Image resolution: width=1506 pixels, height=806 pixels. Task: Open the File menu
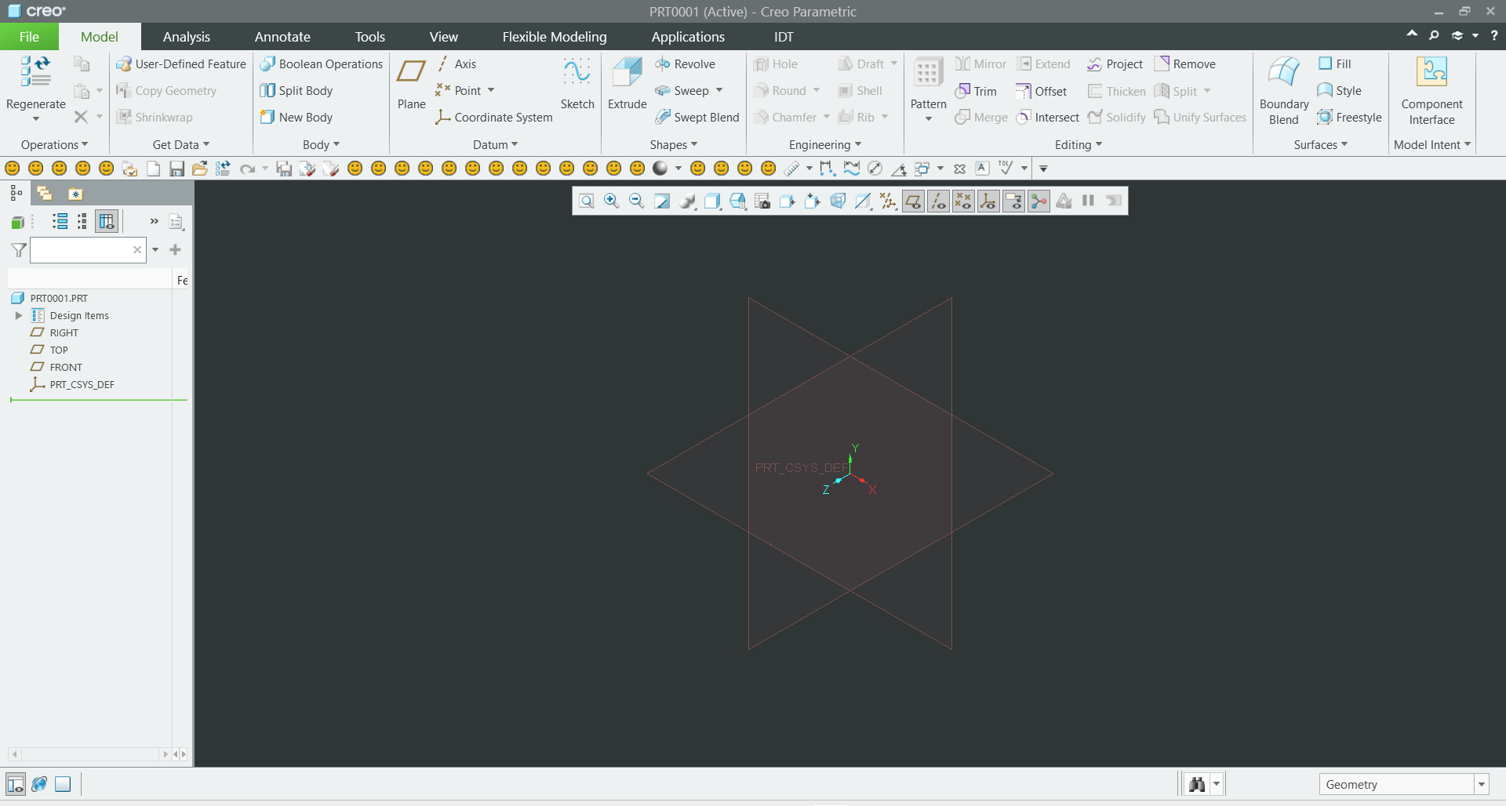point(29,37)
